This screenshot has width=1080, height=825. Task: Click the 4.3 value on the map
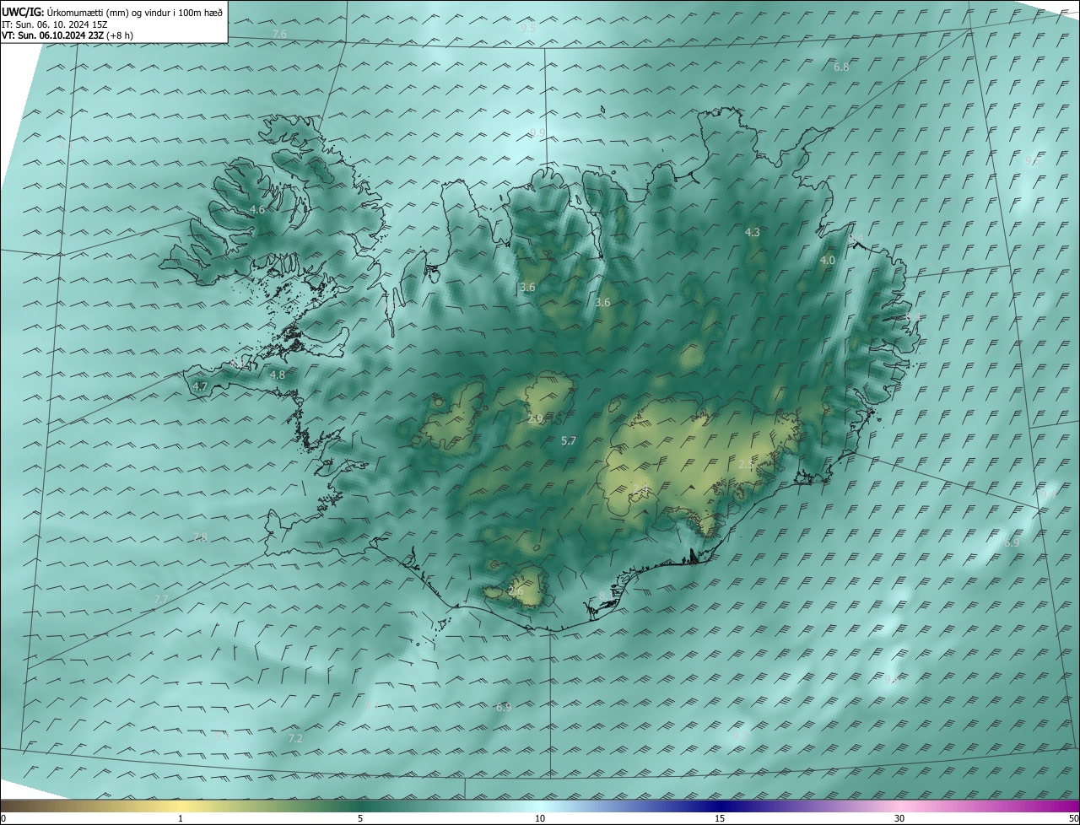(753, 232)
